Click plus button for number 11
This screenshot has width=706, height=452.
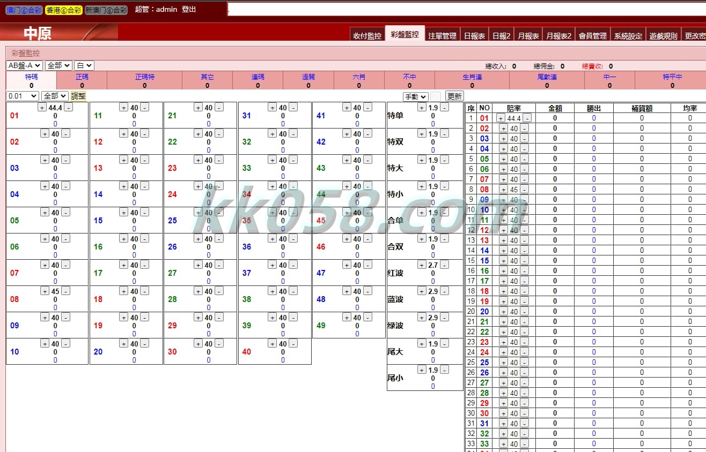coord(124,108)
